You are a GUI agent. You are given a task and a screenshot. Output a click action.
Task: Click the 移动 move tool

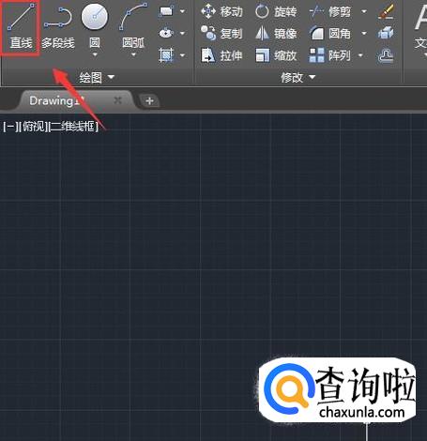[x=221, y=11]
